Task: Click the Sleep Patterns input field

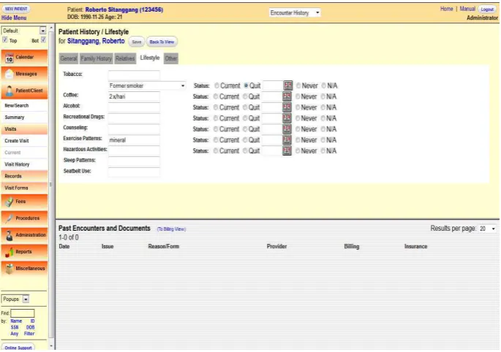Action: pos(134,161)
